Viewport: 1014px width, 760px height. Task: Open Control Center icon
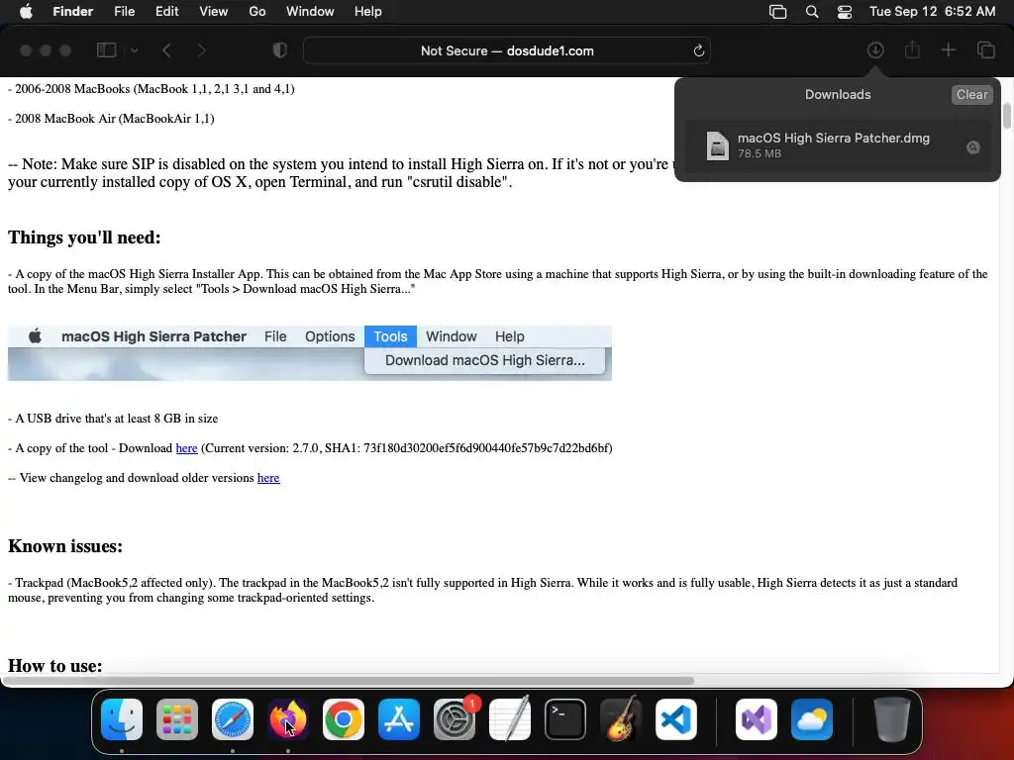844,12
